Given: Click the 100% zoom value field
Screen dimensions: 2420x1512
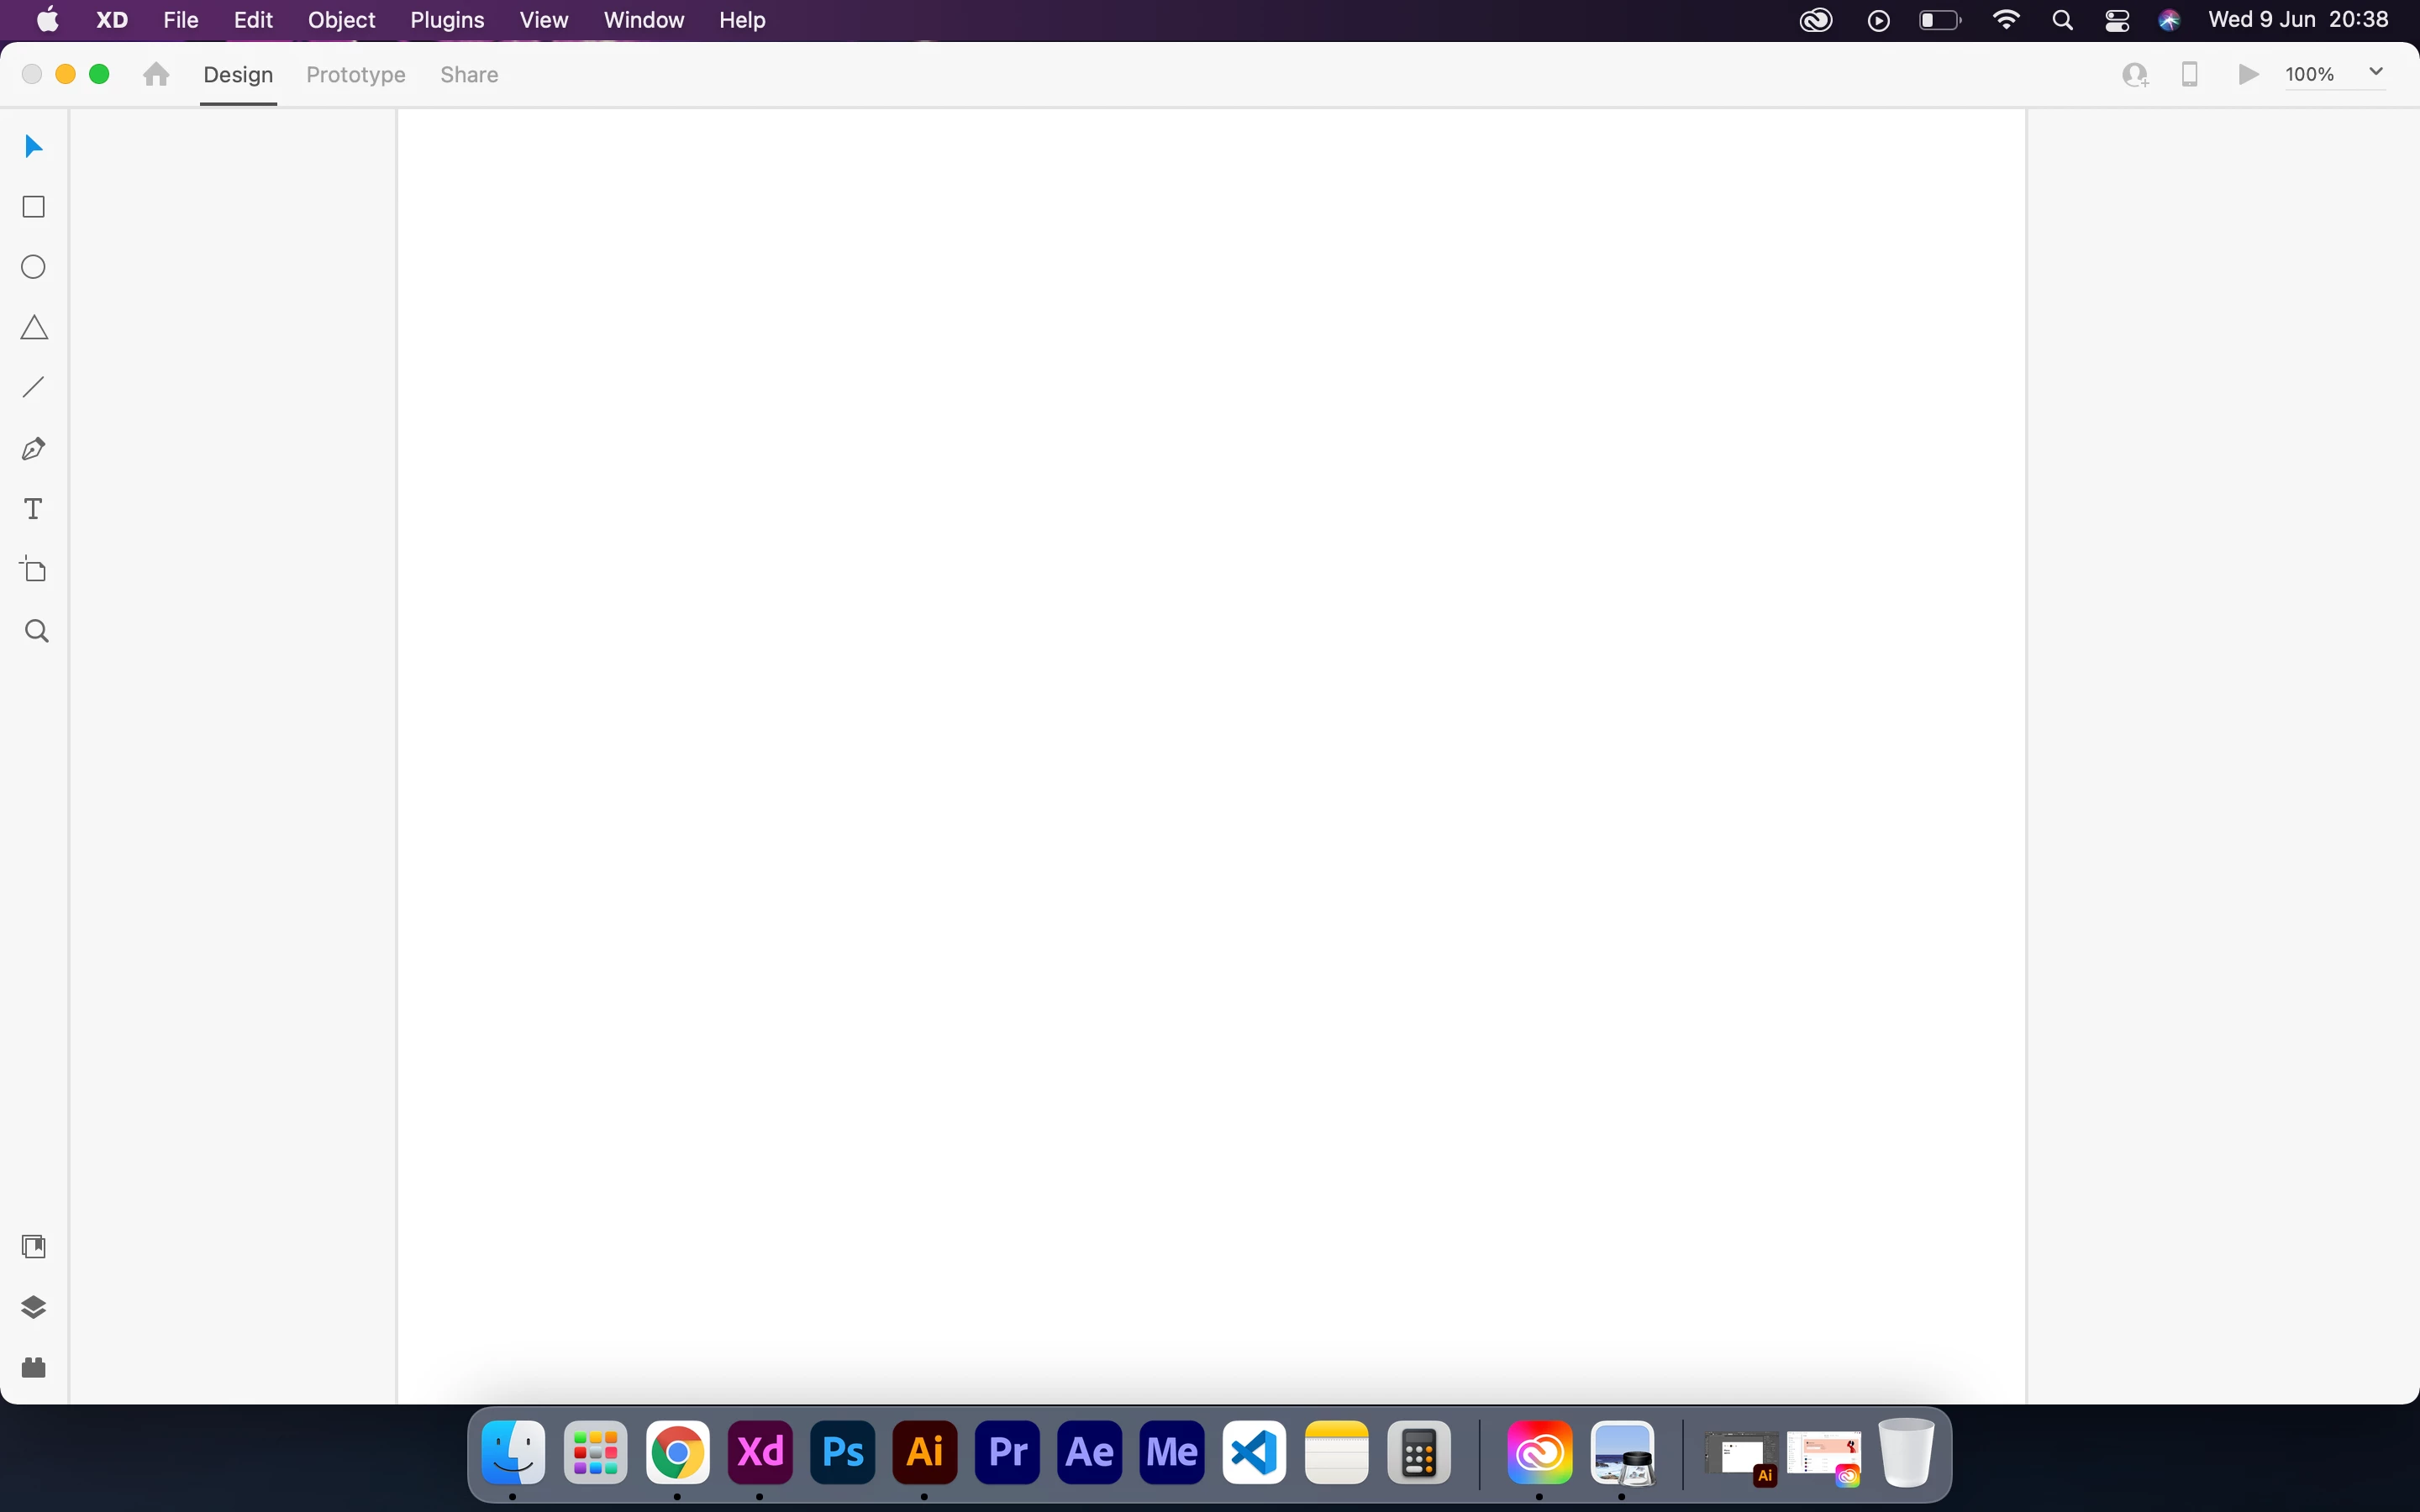Looking at the screenshot, I should [x=2310, y=75].
